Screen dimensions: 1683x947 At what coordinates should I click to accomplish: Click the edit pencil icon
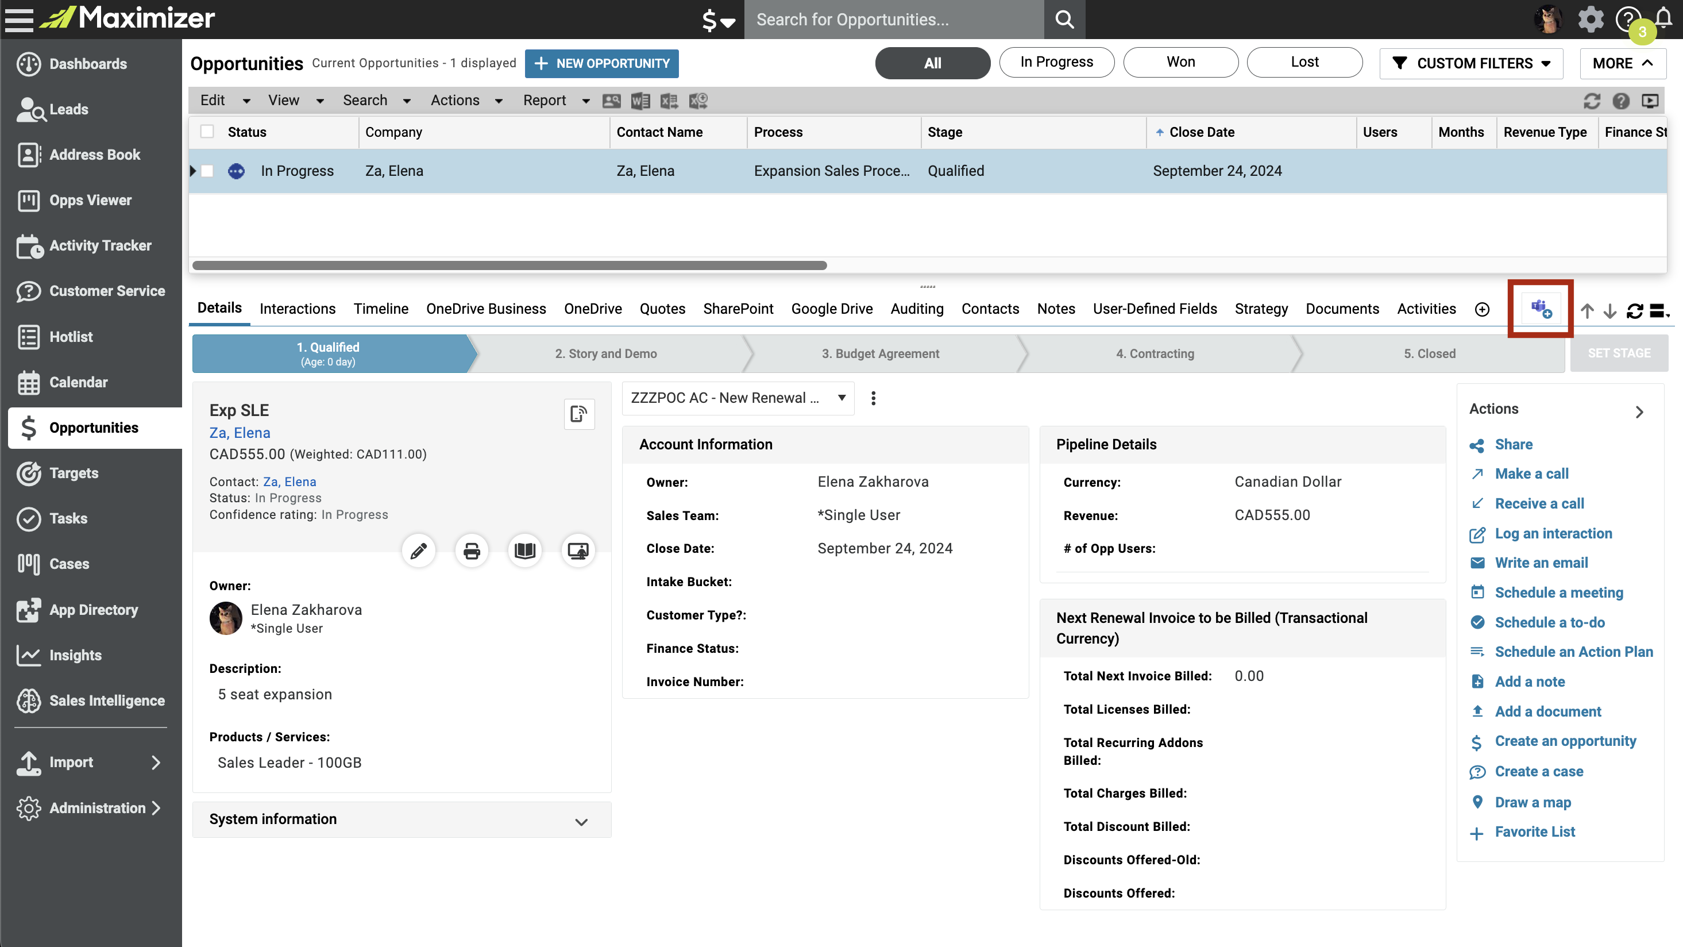coord(418,551)
